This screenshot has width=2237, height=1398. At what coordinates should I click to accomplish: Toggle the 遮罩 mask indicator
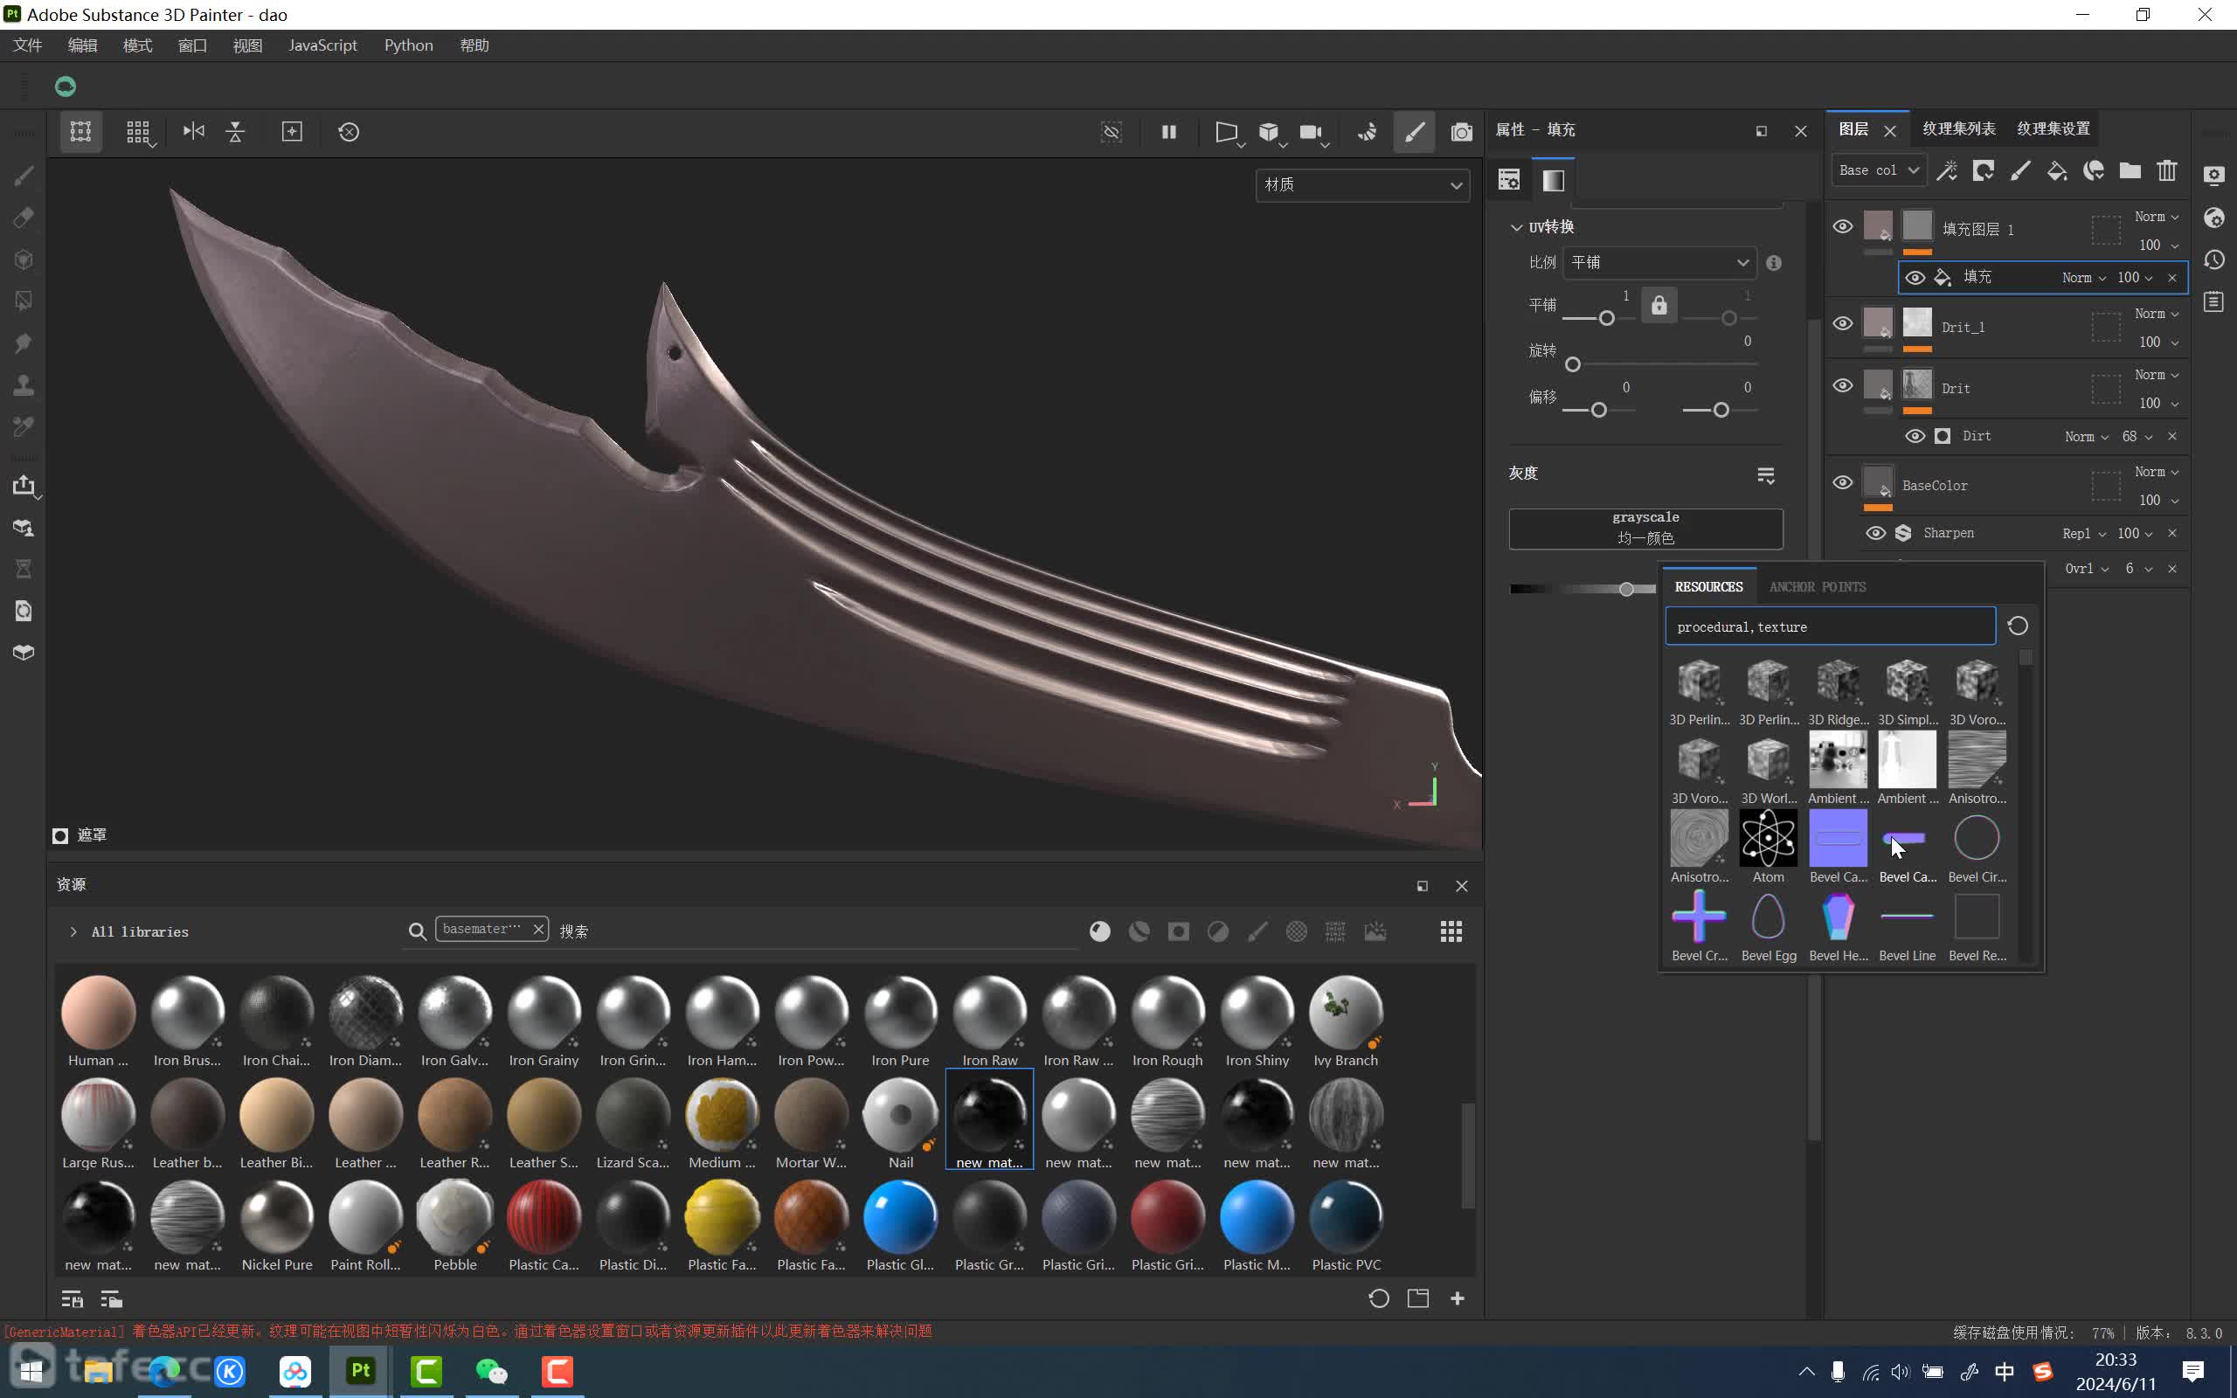[x=60, y=836]
